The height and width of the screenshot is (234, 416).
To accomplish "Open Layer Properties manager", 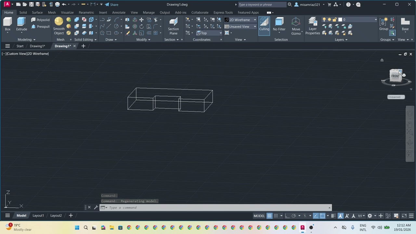I will [x=313, y=26].
